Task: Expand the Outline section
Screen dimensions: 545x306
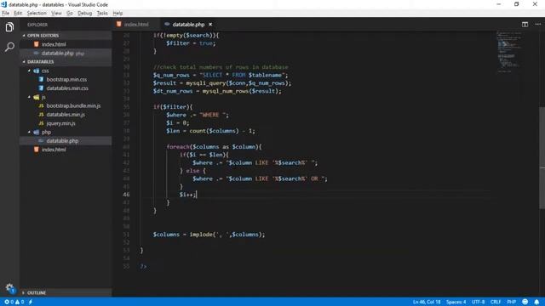Action: (66, 292)
